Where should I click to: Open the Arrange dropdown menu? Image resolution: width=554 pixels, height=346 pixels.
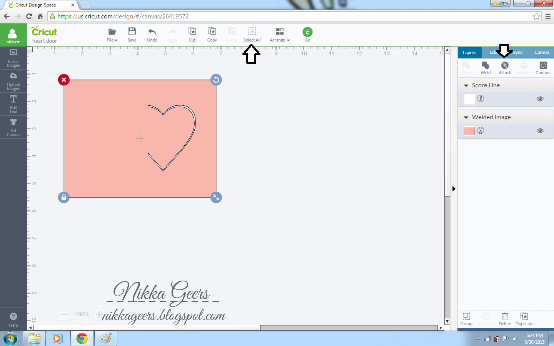point(280,35)
